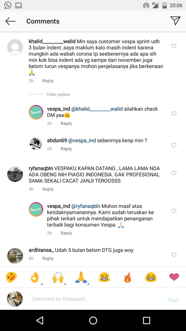
Task: Insert the pink heart emoji reaction
Action: click(x=174, y=277)
